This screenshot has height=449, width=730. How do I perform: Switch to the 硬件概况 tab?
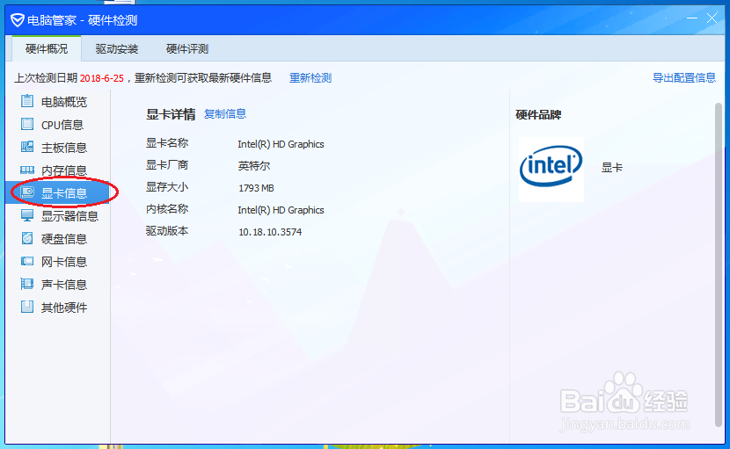47,49
